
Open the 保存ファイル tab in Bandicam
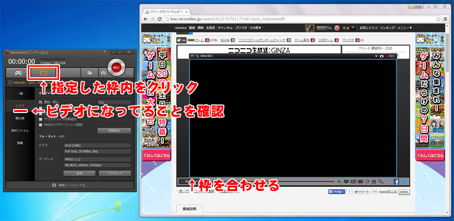[20, 131]
